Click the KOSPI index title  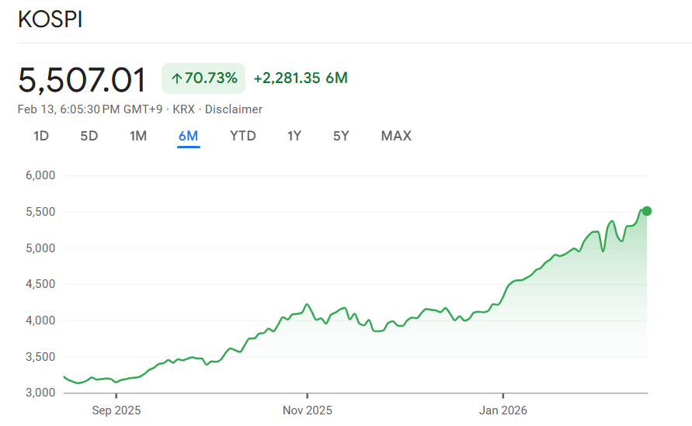pyautogui.click(x=50, y=20)
